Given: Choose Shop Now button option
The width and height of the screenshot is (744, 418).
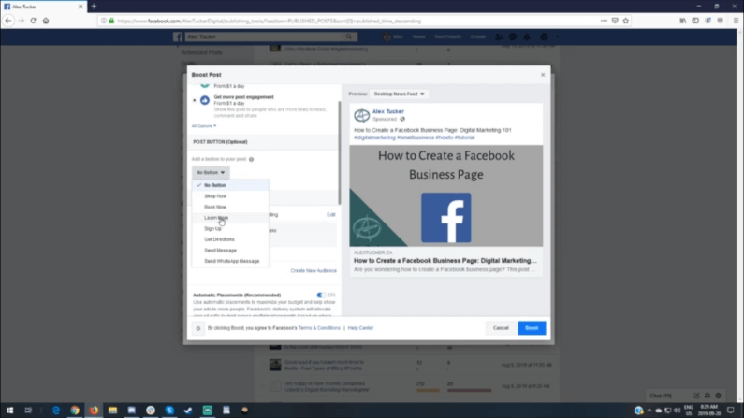Looking at the screenshot, I should [215, 195].
